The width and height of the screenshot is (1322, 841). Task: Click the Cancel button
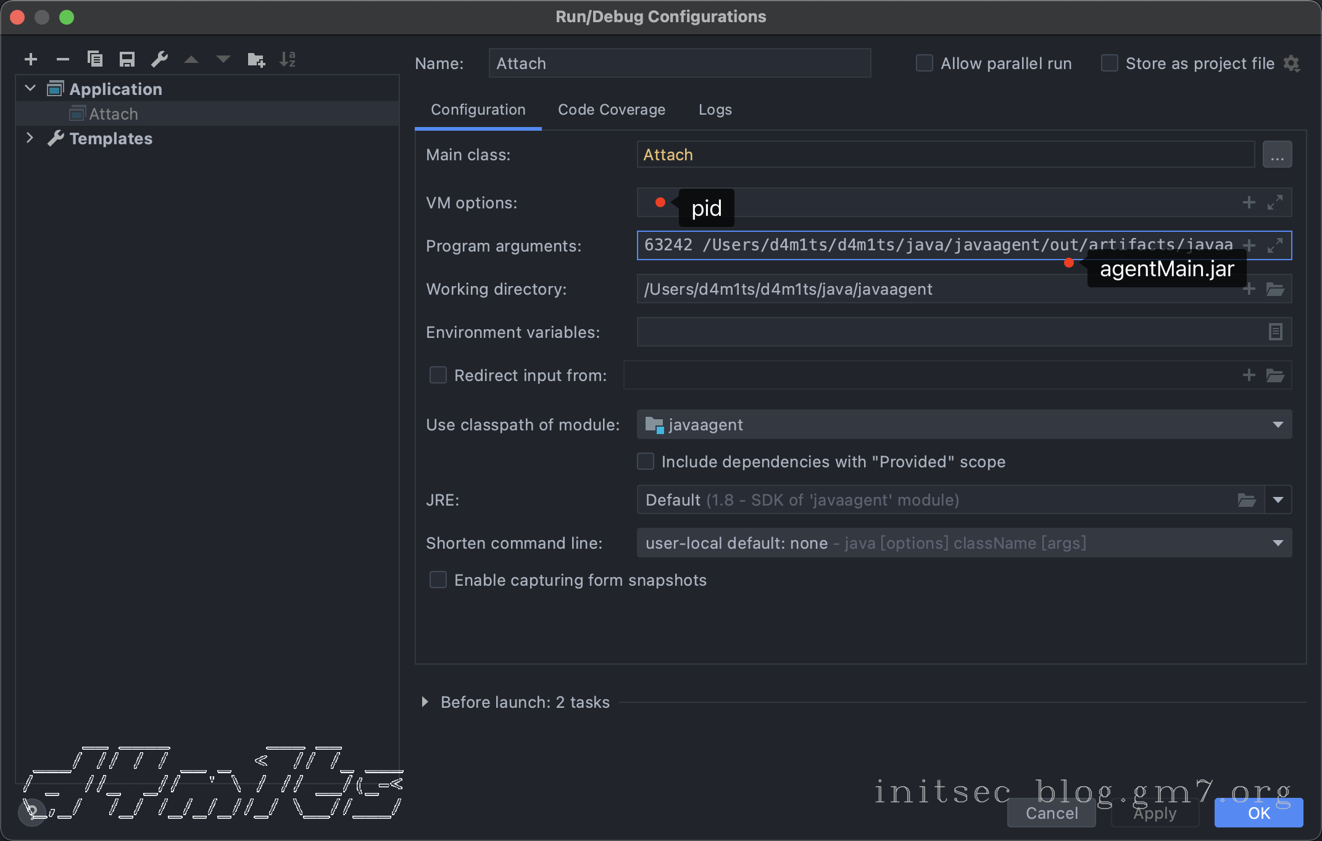(x=1051, y=813)
